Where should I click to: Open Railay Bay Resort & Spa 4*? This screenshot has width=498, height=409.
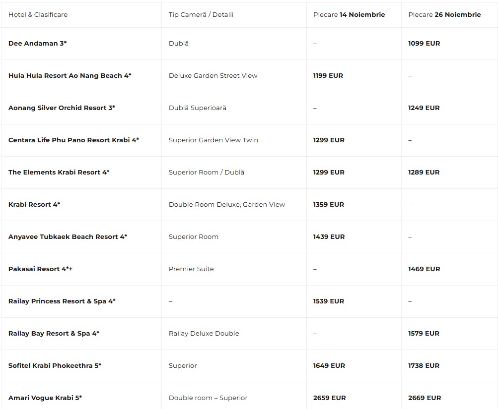click(x=54, y=334)
